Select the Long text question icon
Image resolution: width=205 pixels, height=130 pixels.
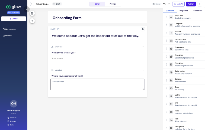[x=171, y=25]
